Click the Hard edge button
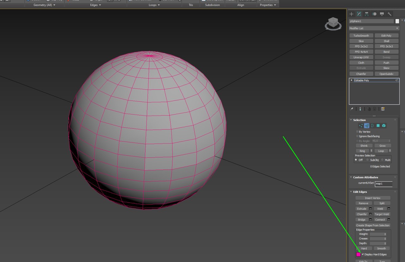This screenshot has height=262, width=405. click(364, 248)
